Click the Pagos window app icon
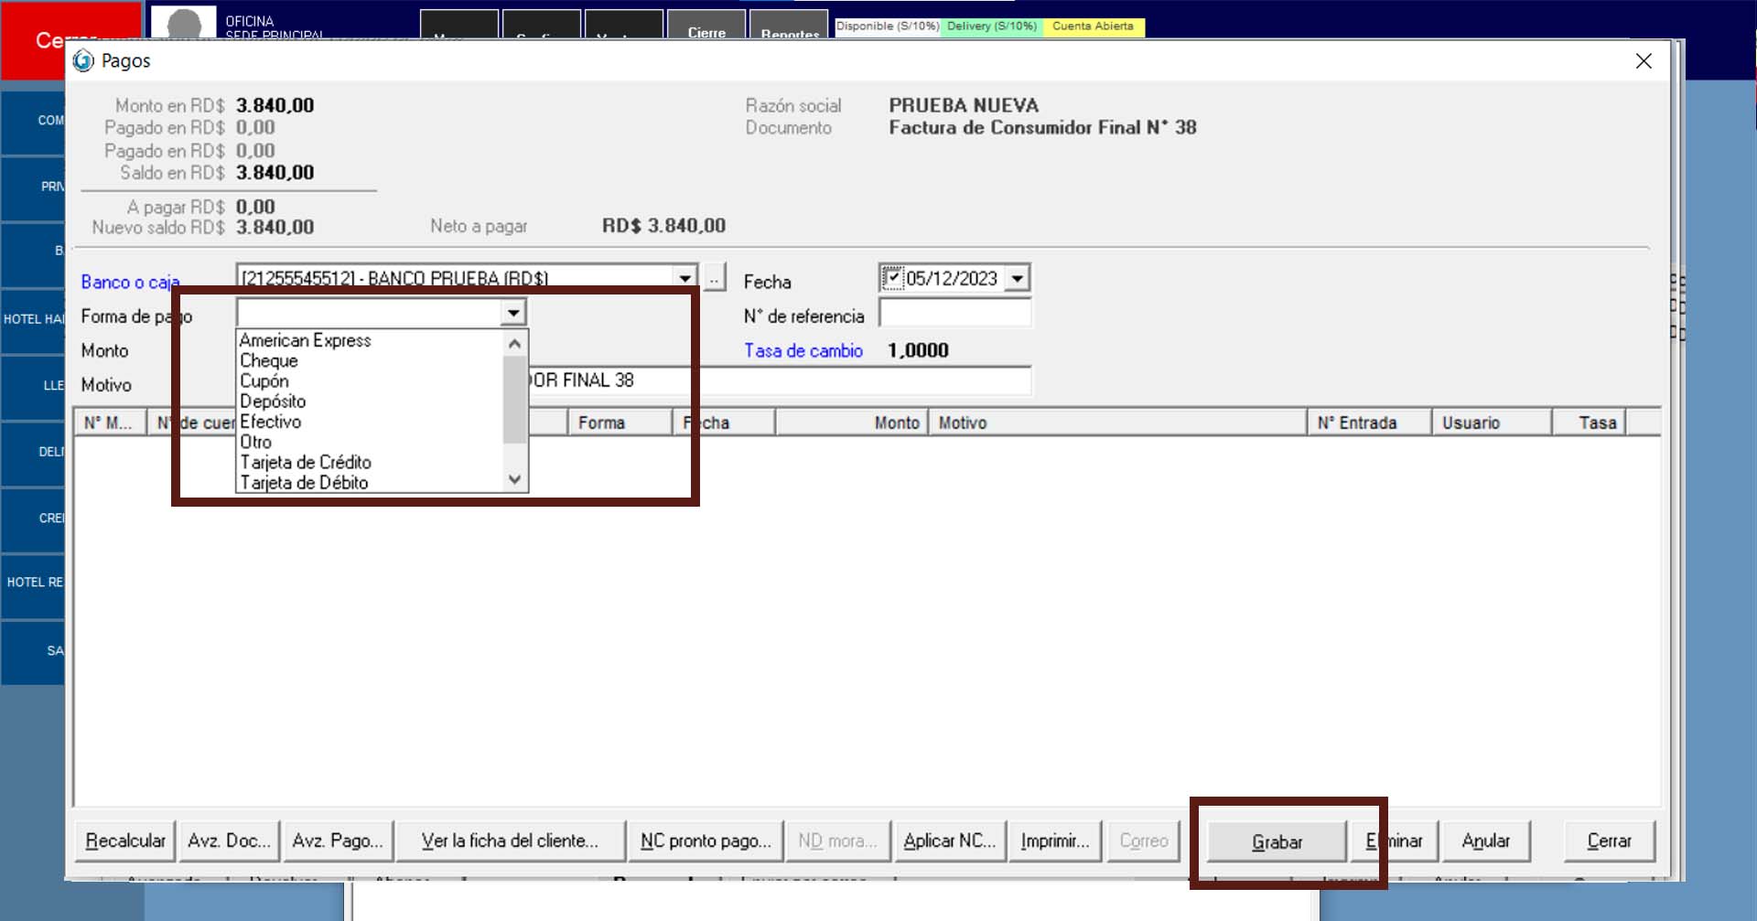This screenshot has width=1757, height=921. point(83,61)
